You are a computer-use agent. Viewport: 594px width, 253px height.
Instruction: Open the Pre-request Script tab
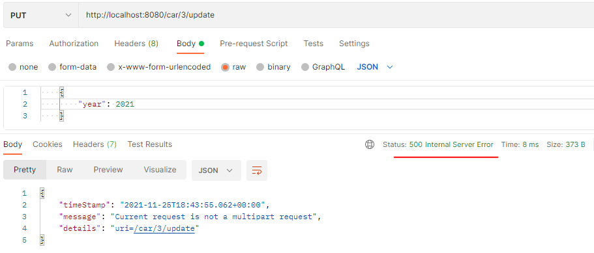pos(254,44)
